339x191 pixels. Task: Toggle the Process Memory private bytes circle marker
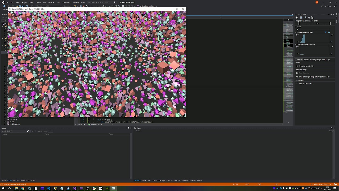tap(329, 32)
